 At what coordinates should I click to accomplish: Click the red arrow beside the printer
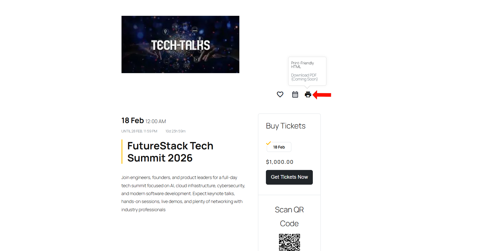tap(322, 95)
